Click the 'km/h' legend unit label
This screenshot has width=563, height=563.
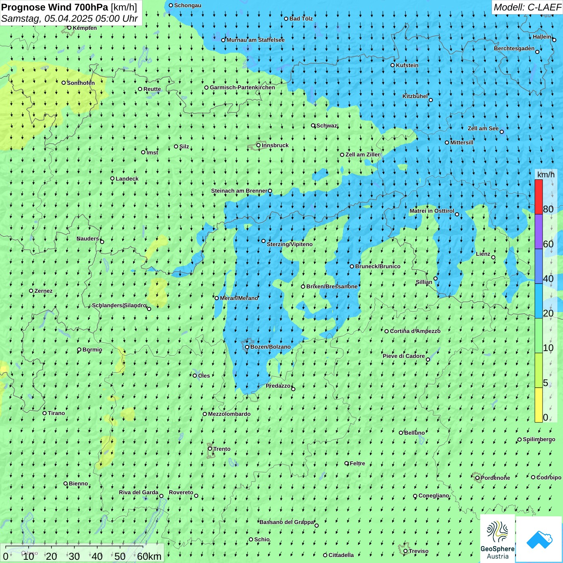(x=546, y=175)
